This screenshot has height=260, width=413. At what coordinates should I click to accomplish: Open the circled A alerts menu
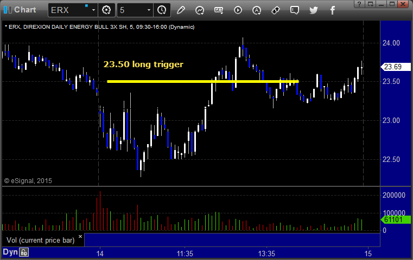pos(257,10)
